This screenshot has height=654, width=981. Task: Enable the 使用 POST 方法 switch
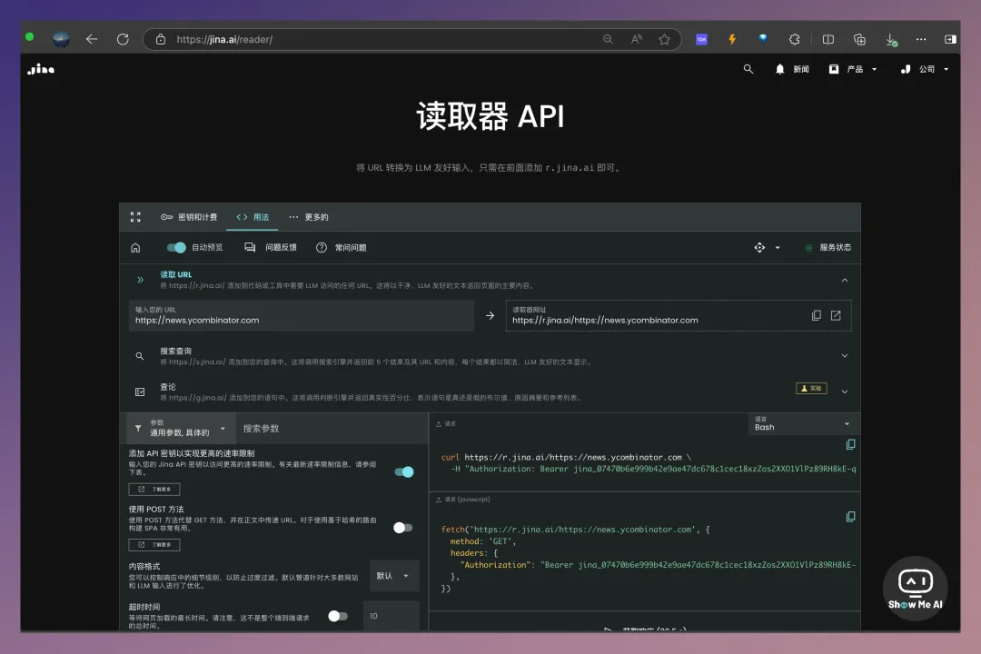[403, 528]
